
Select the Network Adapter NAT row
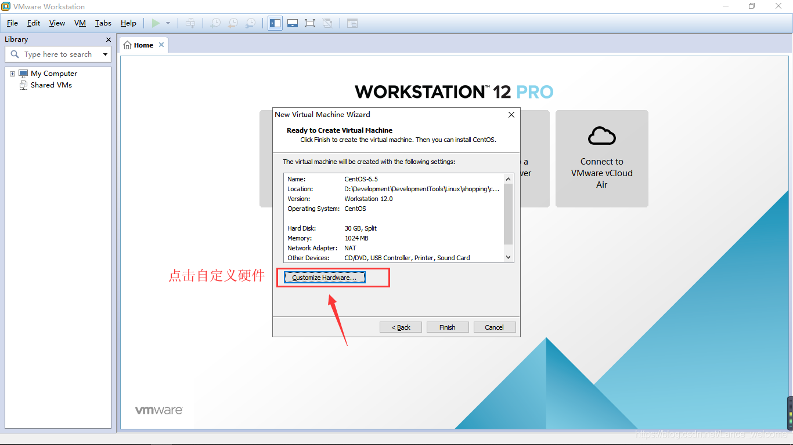394,248
